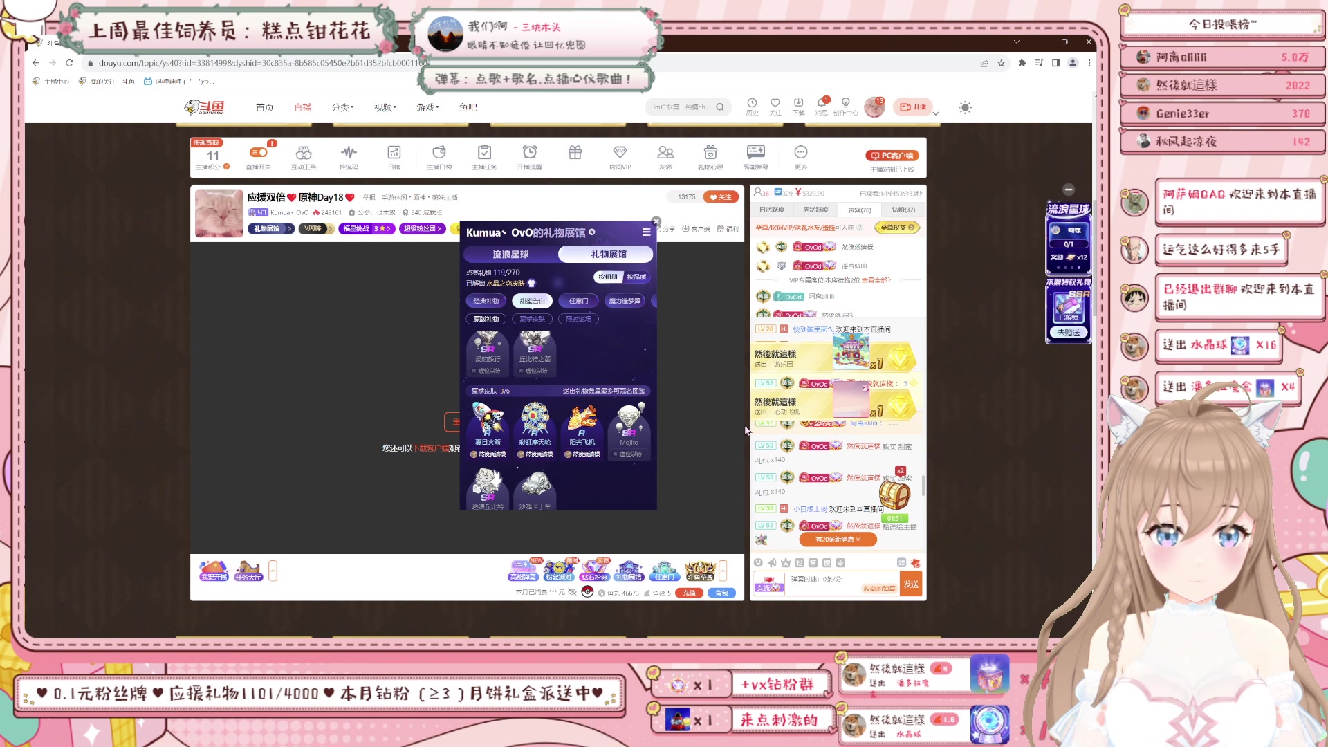Select 按相册 view toggle
The width and height of the screenshot is (1328, 747).
608,277
